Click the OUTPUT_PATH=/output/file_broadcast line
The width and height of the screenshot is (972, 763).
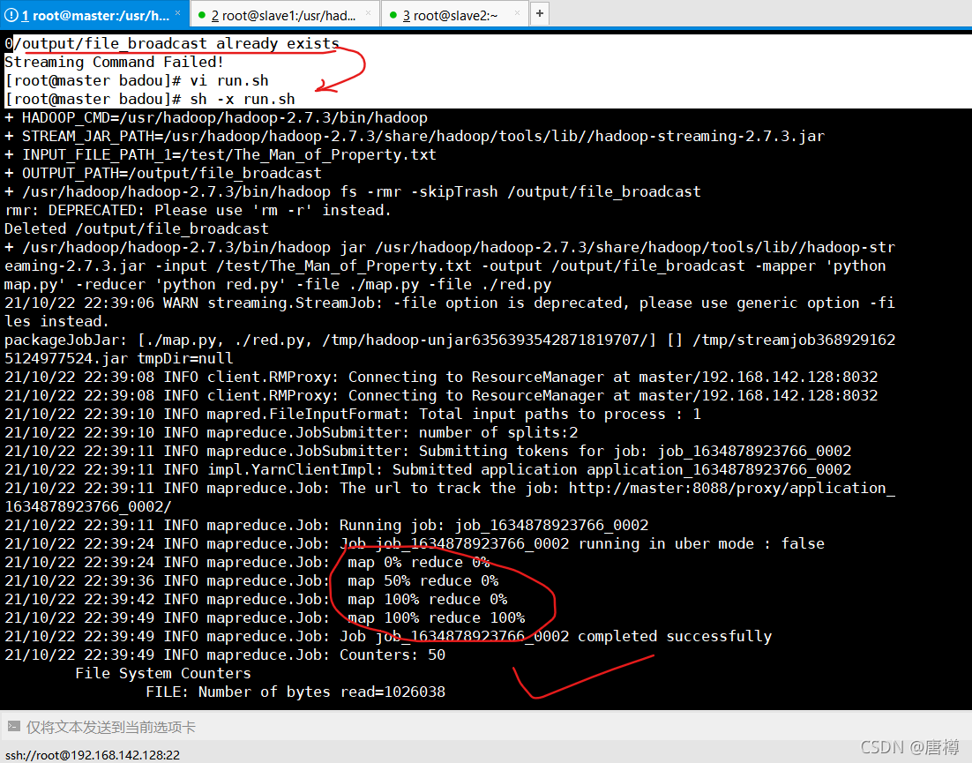tap(163, 174)
